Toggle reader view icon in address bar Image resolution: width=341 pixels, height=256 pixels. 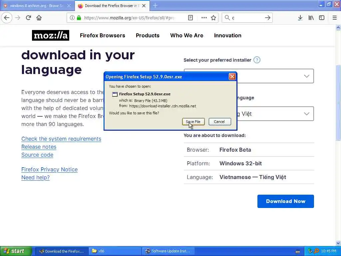pos(190,18)
